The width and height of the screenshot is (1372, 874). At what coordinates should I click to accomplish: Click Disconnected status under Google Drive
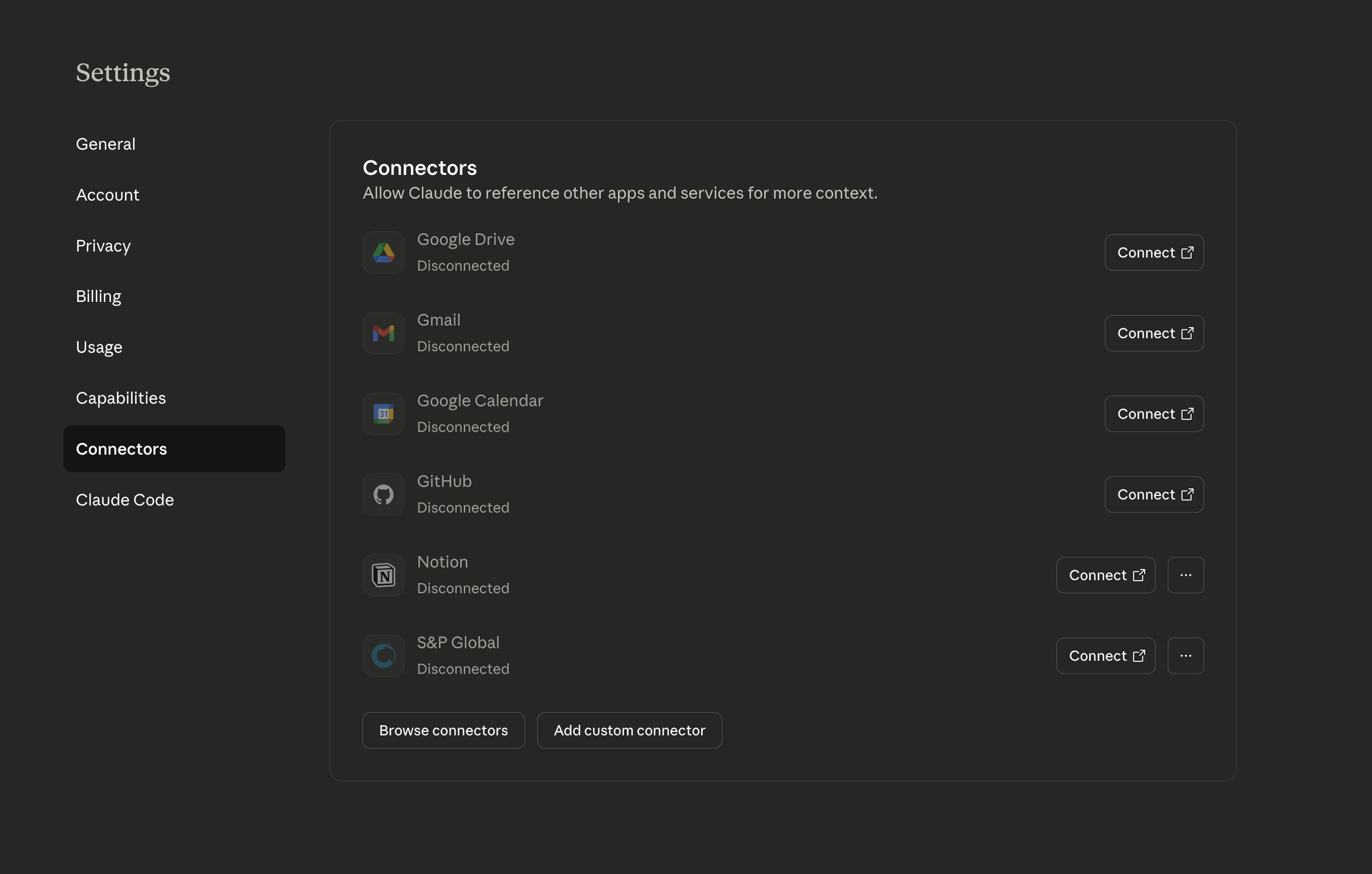[x=463, y=266]
